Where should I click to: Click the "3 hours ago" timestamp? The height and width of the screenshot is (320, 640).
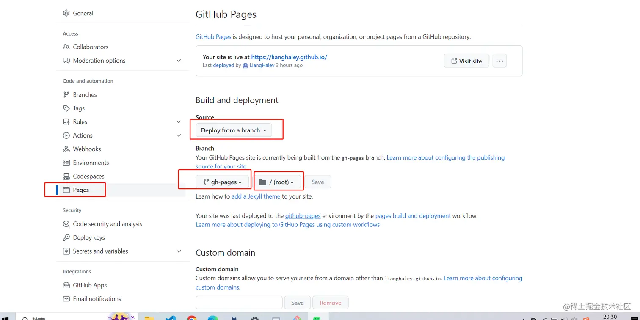pos(289,66)
